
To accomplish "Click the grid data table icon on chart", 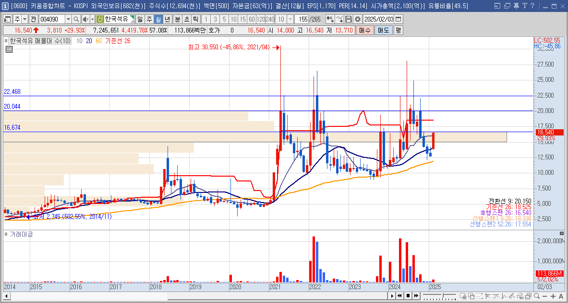I will pos(8,49).
